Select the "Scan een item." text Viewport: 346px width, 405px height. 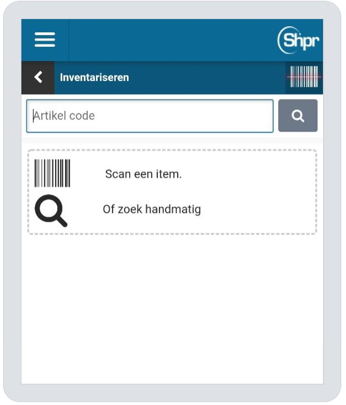[x=143, y=174]
